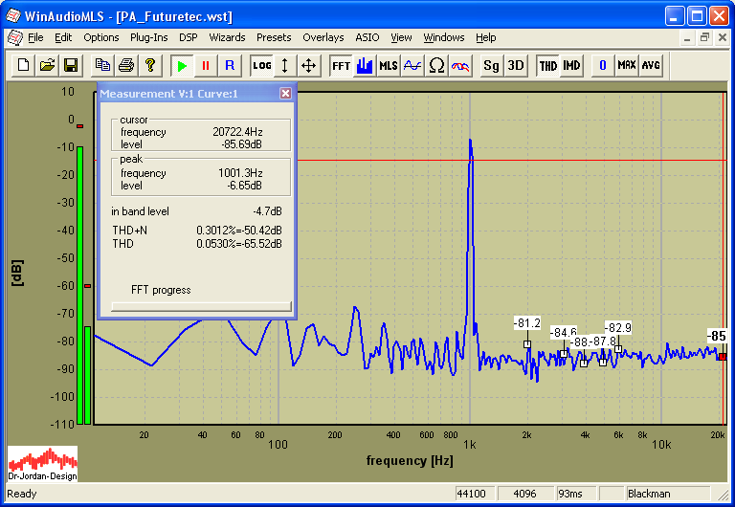
Task: Open the Wizards menu
Action: tap(227, 37)
